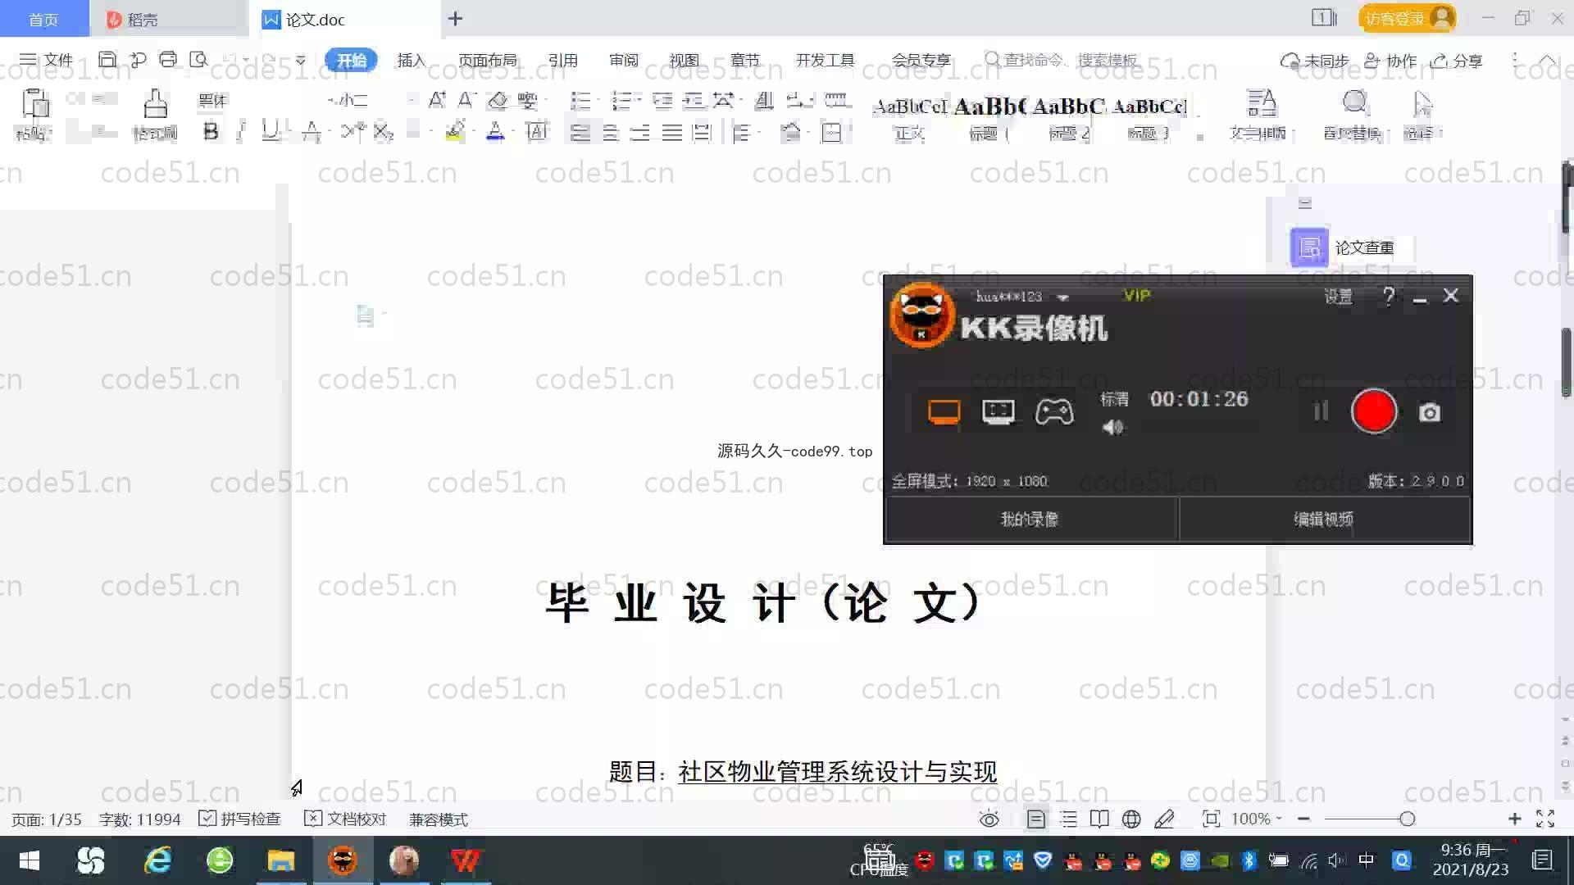Apply the 标题 2 style

pos(1070,118)
